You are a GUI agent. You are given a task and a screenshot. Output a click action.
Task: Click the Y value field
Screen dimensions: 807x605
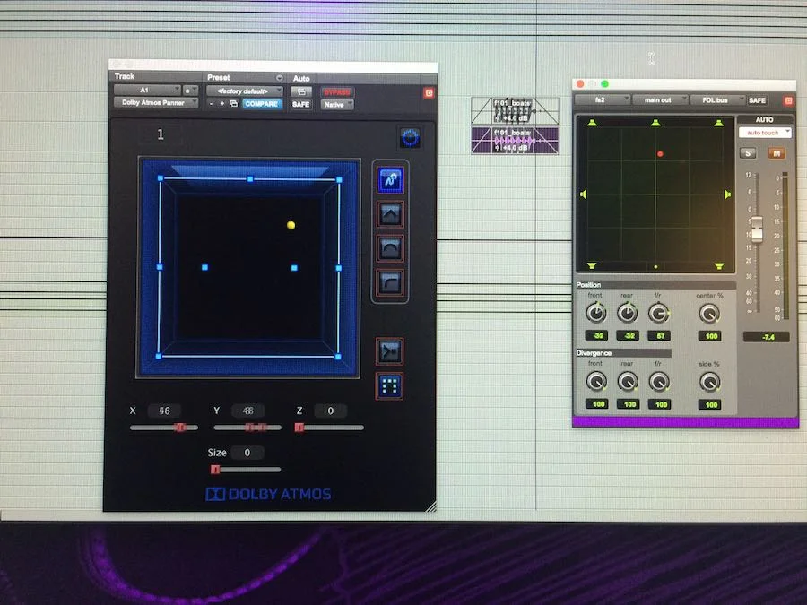coord(247,411)
